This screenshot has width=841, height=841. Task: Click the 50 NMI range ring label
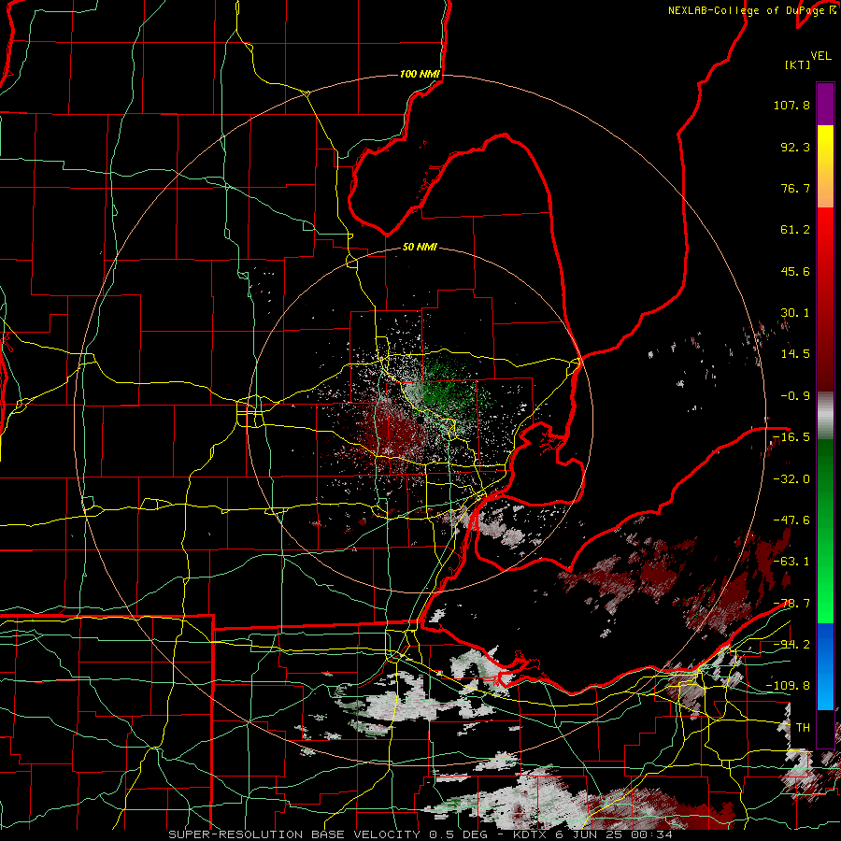pos(420,247)
